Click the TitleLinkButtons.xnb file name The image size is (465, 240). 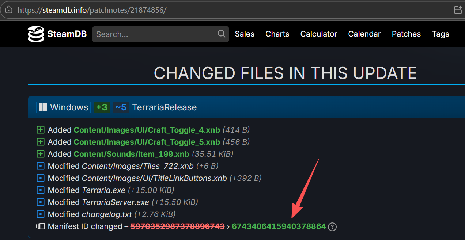pos(154,178)
